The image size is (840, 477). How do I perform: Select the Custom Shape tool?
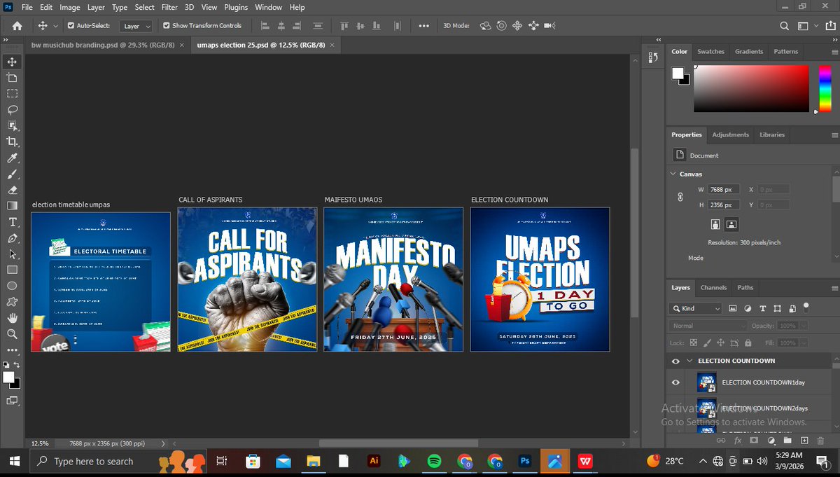12,302
